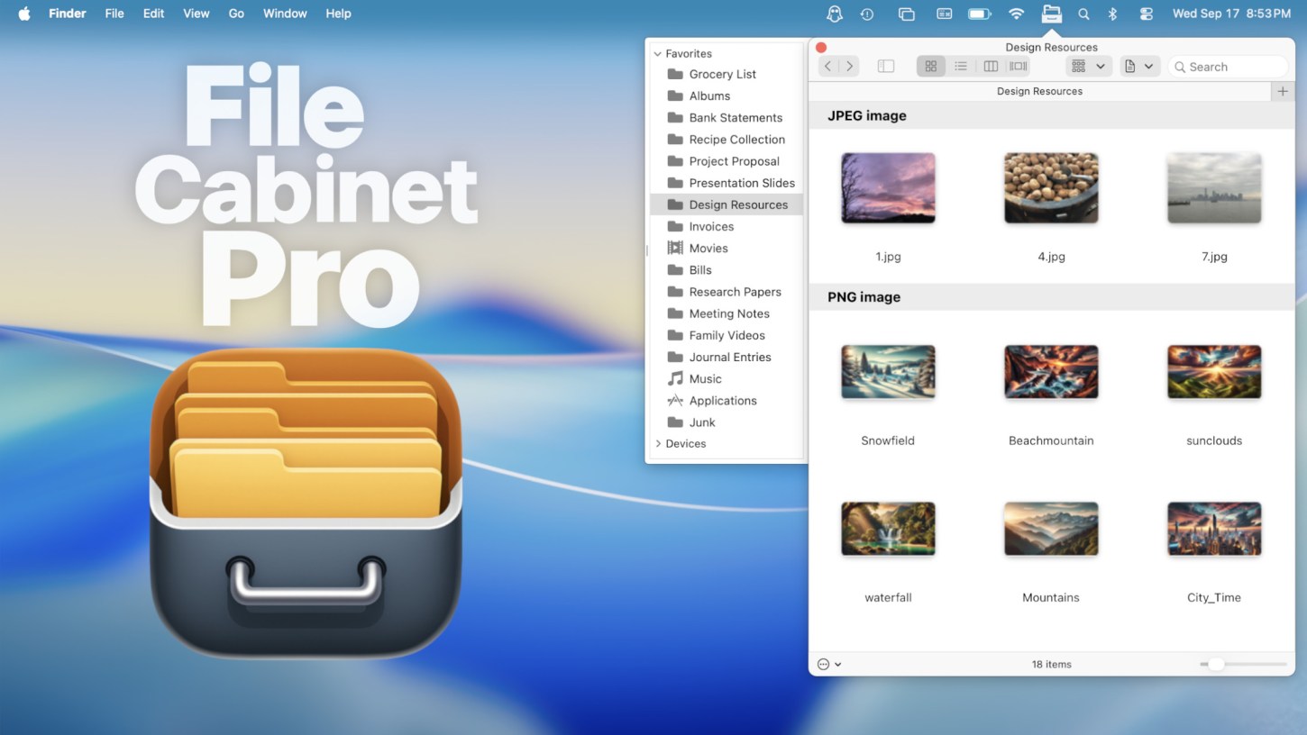Click the Junk folder icon
1307x735 pixels.
coord(675,422)
